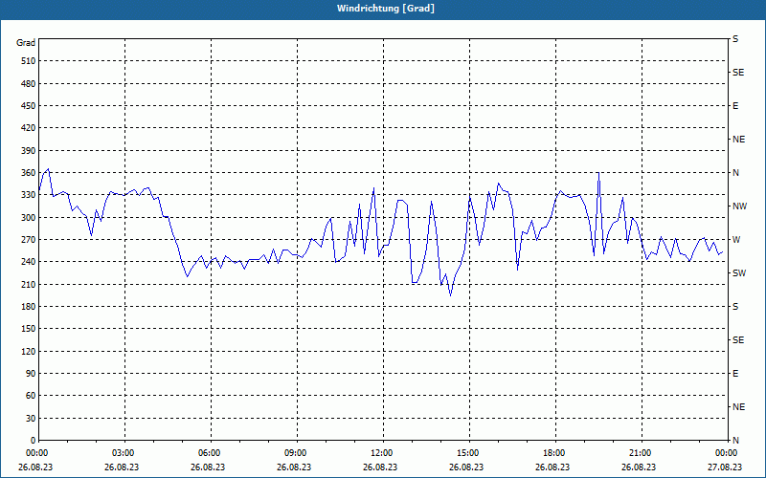Select the 450 y-axis value
Viewport: 766px width, 478px height.
(x=29, y=106)
